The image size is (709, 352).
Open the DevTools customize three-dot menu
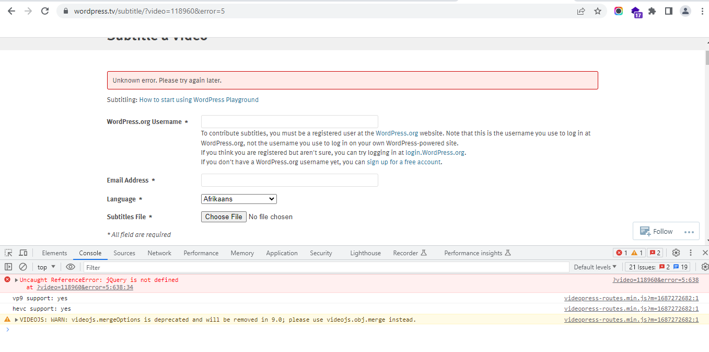pos(691,253)
